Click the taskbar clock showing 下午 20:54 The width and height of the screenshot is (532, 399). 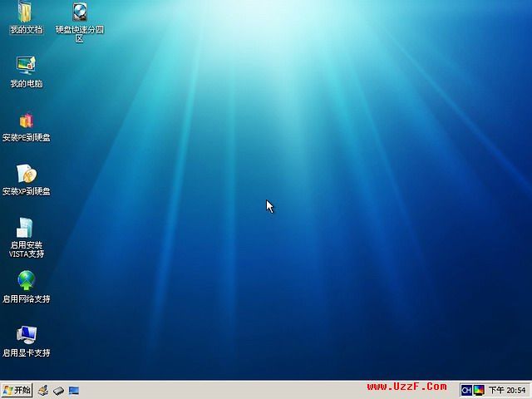coord(507,391)
